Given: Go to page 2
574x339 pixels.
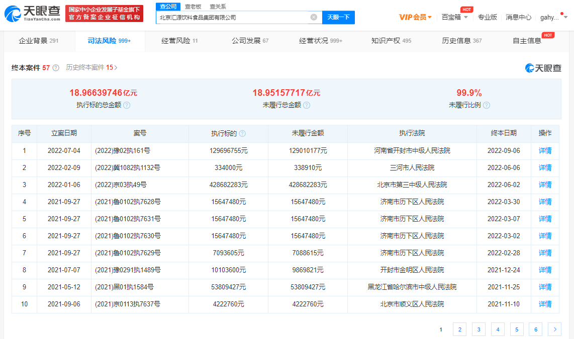Looking at the screenshot, I should coord(459,329).
